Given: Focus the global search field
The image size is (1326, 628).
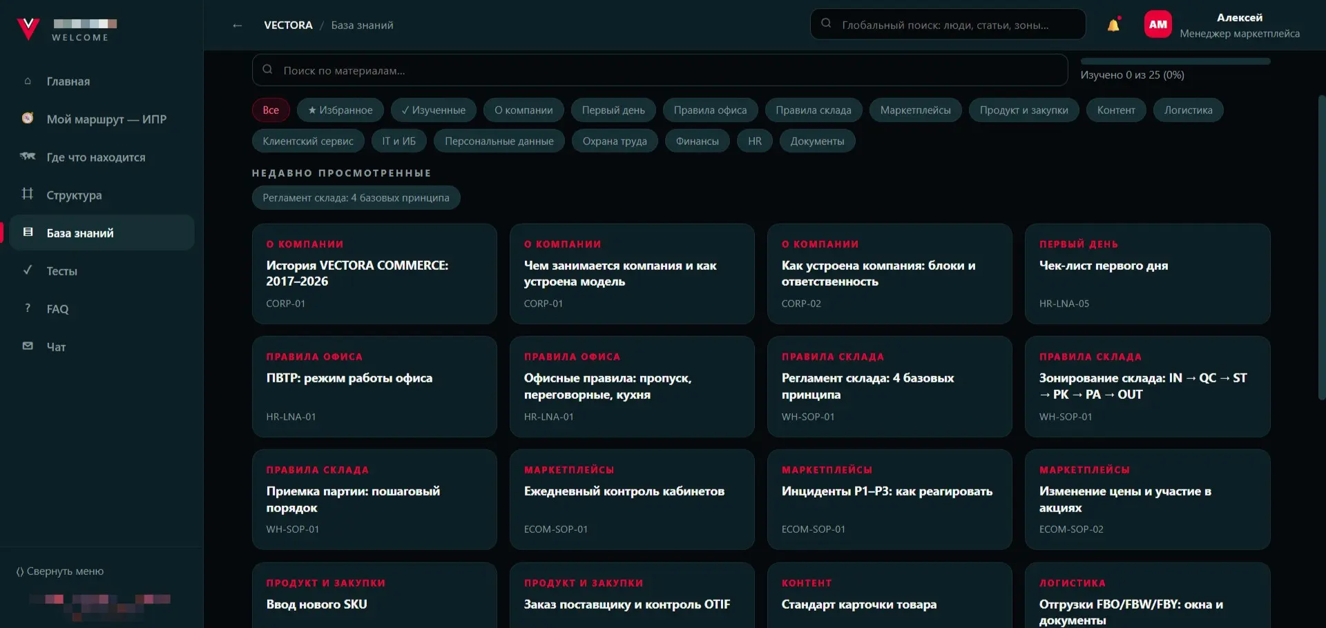Looking at the screenshot, I should 948,24.
